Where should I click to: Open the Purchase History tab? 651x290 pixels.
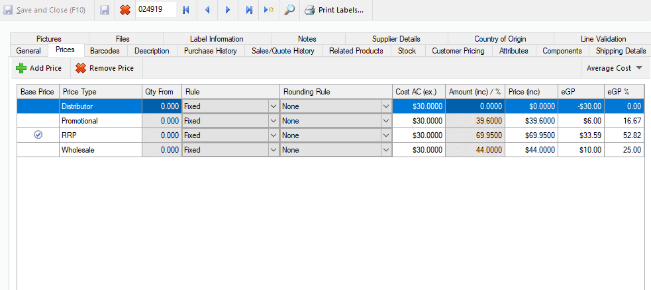coord(211,51)
